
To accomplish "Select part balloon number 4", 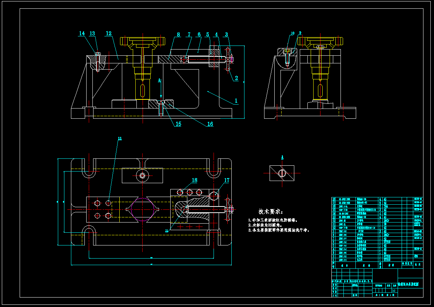I will tap(216, 35).
